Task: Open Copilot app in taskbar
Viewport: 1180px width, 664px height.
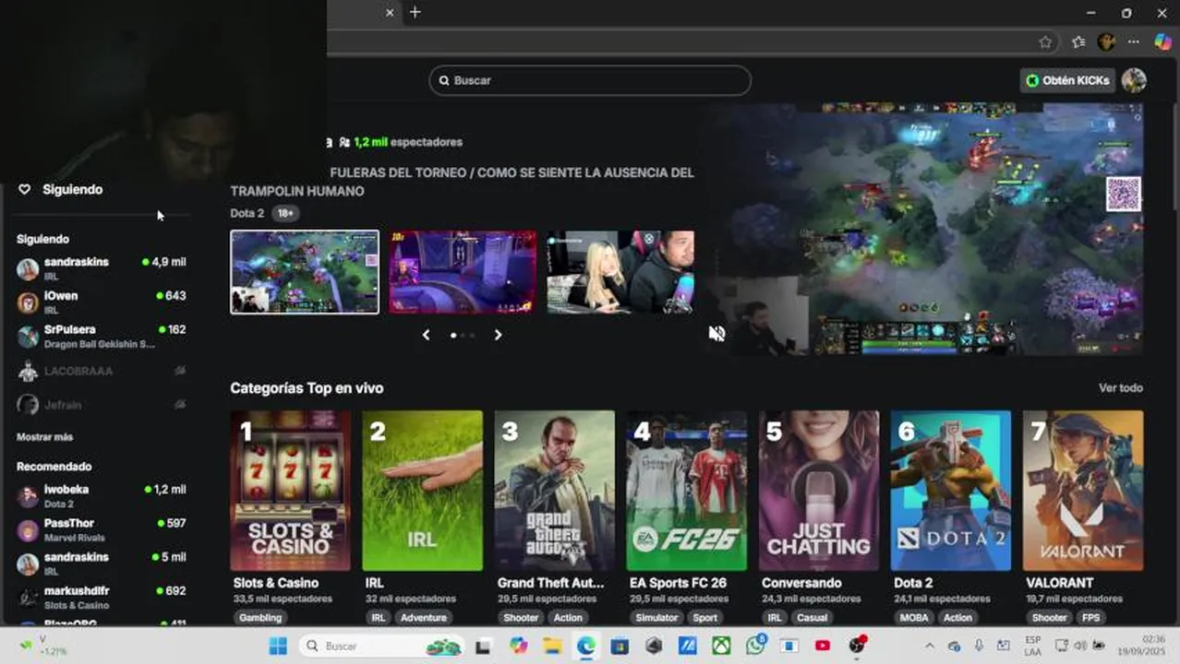Action: pyautogui.click(x=519, y=646)
